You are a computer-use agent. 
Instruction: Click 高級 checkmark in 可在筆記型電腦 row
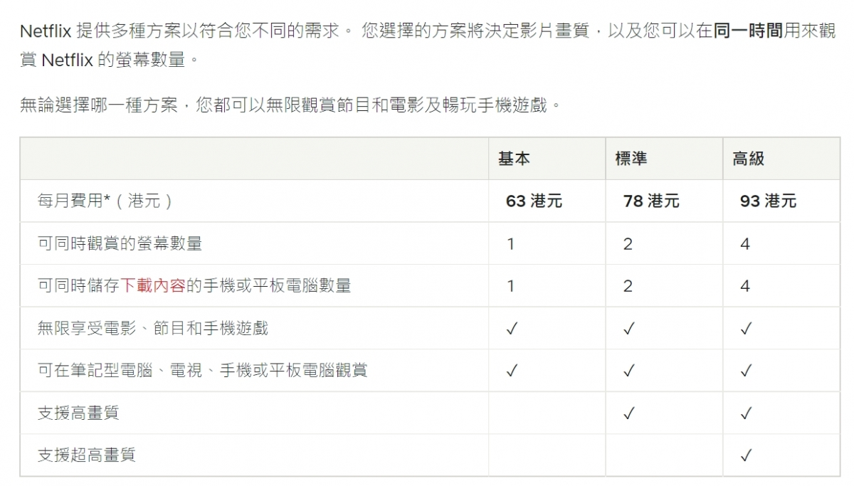(746, 371)
